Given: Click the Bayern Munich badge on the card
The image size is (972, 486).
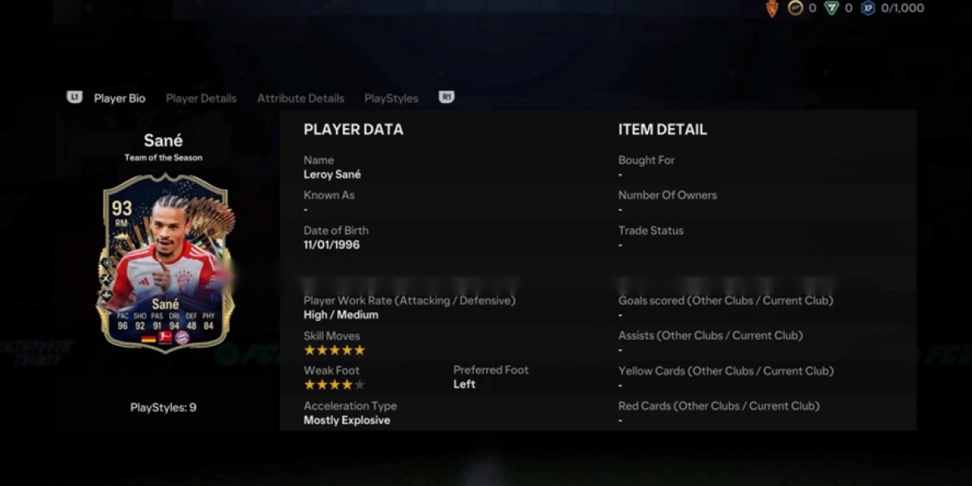Looking at the screenshot, I should tap(182, 337).
